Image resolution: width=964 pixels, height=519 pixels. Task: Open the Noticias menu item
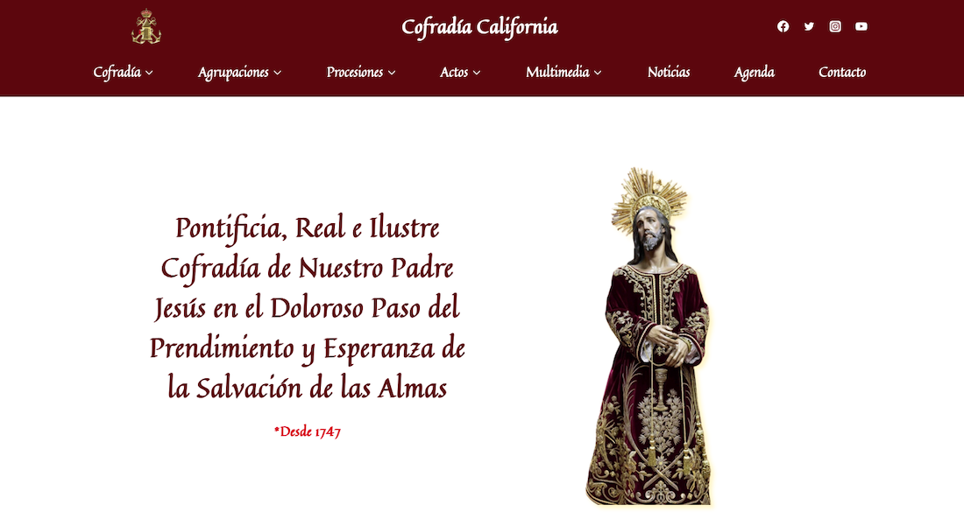(669, 73)
